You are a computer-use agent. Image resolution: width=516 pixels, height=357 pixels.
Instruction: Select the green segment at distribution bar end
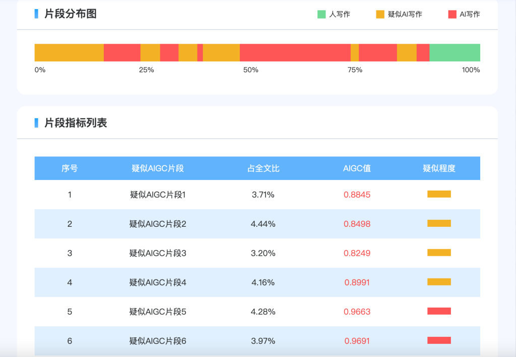455,53
